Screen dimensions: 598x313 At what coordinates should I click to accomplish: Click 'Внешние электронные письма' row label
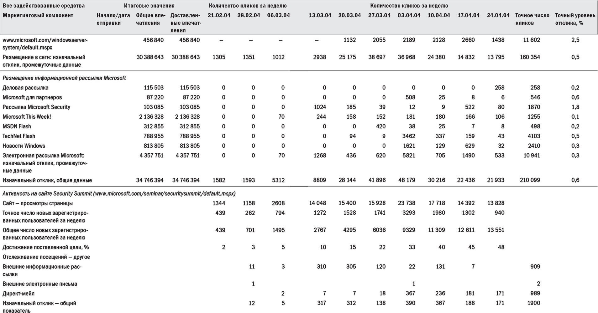[40, 284]
